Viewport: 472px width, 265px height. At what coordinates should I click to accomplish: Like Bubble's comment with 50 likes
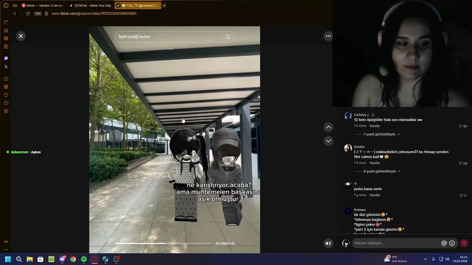pyautogui.click(x=461, y=163)
